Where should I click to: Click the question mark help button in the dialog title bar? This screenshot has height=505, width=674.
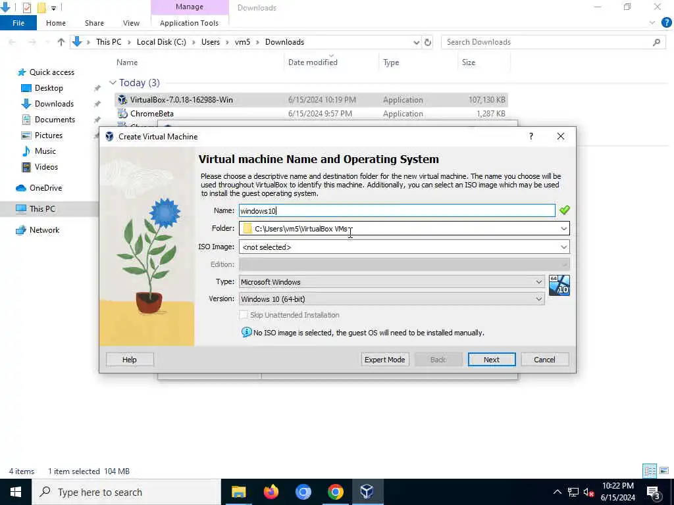(x=531, y=136)
